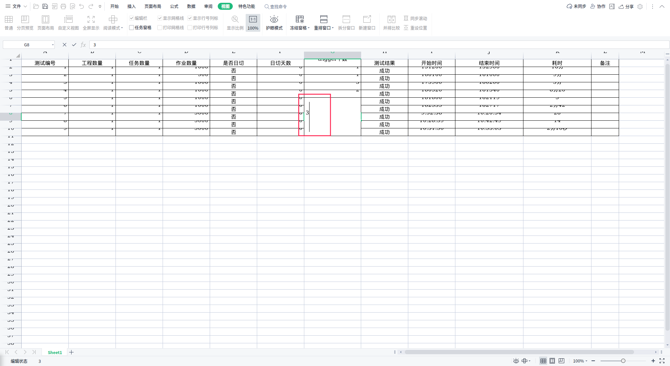Click the formula bar input showing 3
Viewport: 670px width, 366px height.
[379, 45]
